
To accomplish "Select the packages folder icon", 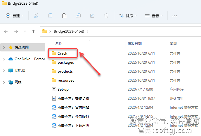I will click(54, 62).
